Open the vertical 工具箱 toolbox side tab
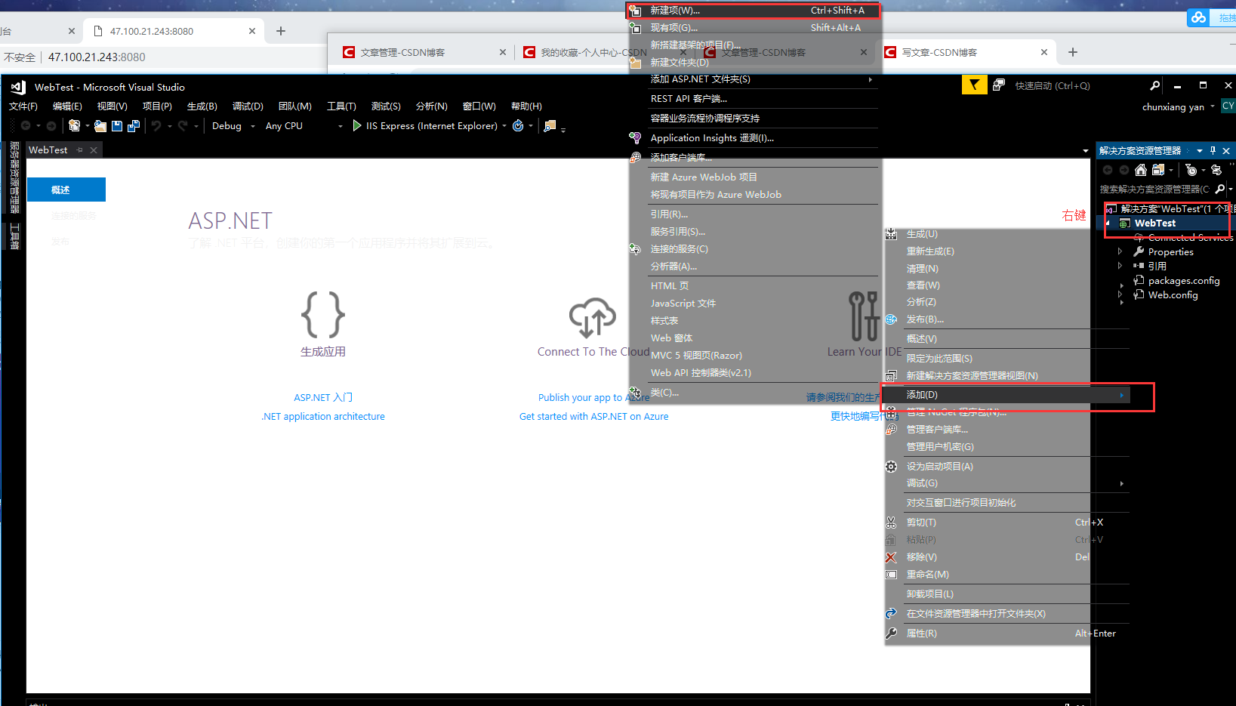This screenshot has height=706, width=1236. pyautogui.click(x=14, y=236)
